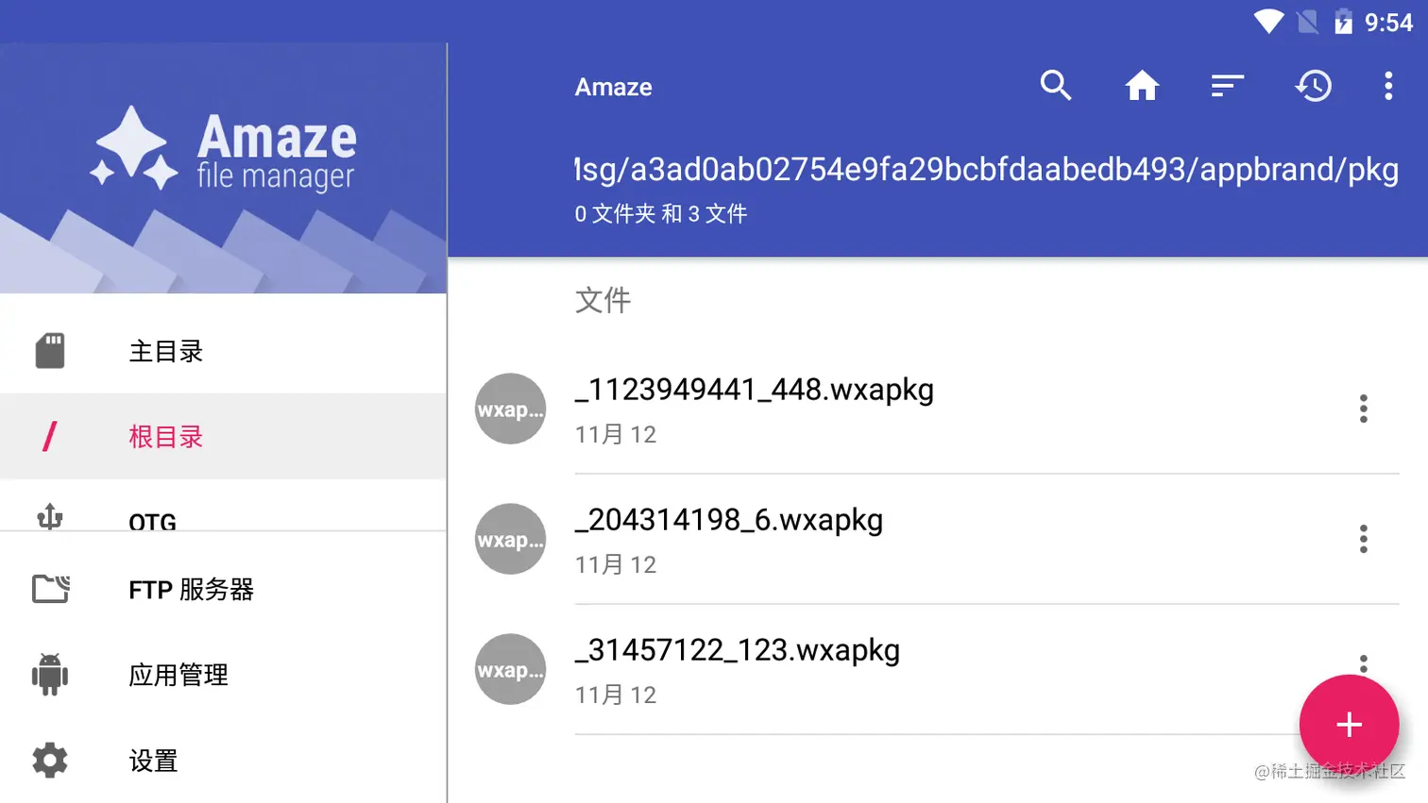
Task: Select 根目录 in the drawer
Action: [x=223, y=436]
